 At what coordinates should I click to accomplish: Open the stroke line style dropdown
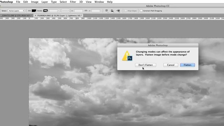(x=65, y=11)
